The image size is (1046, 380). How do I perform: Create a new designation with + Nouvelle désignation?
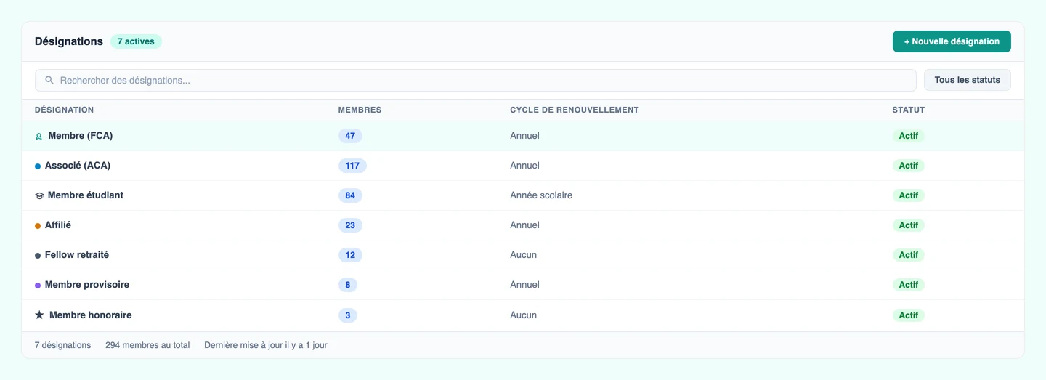pyautogui.click(x=952, y=41)
